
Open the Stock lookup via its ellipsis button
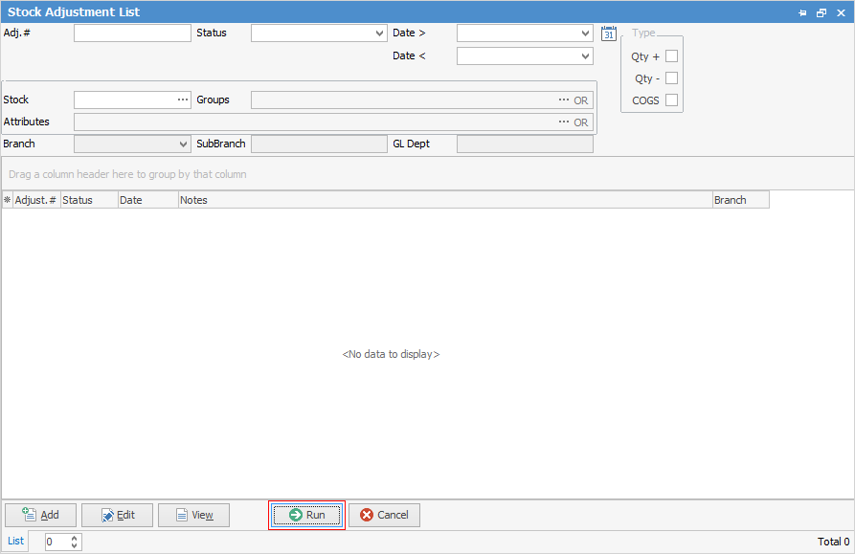[x=185, y=99]
